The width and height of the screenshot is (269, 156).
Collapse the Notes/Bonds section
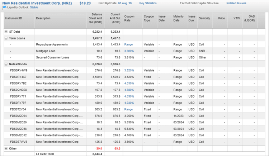6,64
